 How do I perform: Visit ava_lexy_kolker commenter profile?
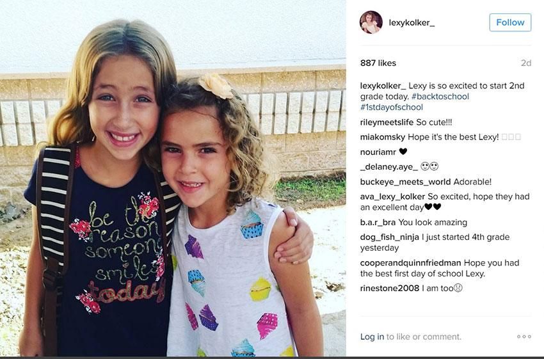pyautogui.click(x=392, y=196)
